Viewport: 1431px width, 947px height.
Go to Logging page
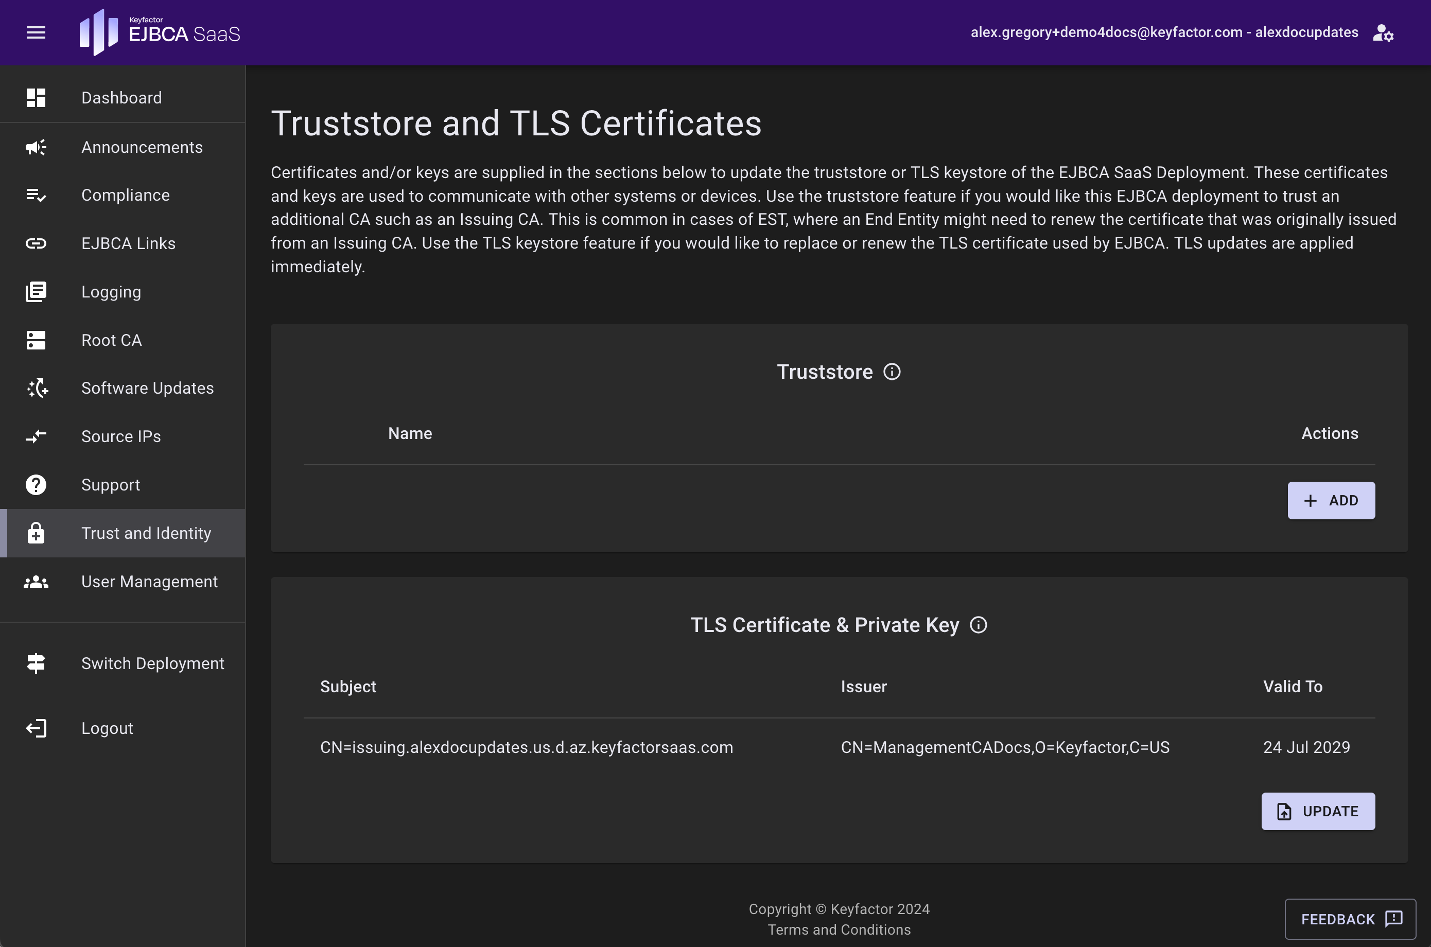point(111,292)
